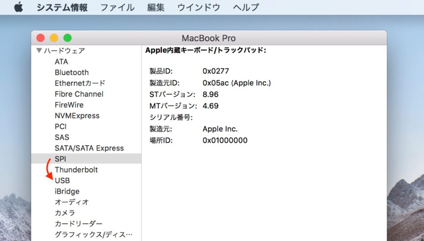Show SATA/SATA Express details
424x241 pixels.
coord(89,148)
